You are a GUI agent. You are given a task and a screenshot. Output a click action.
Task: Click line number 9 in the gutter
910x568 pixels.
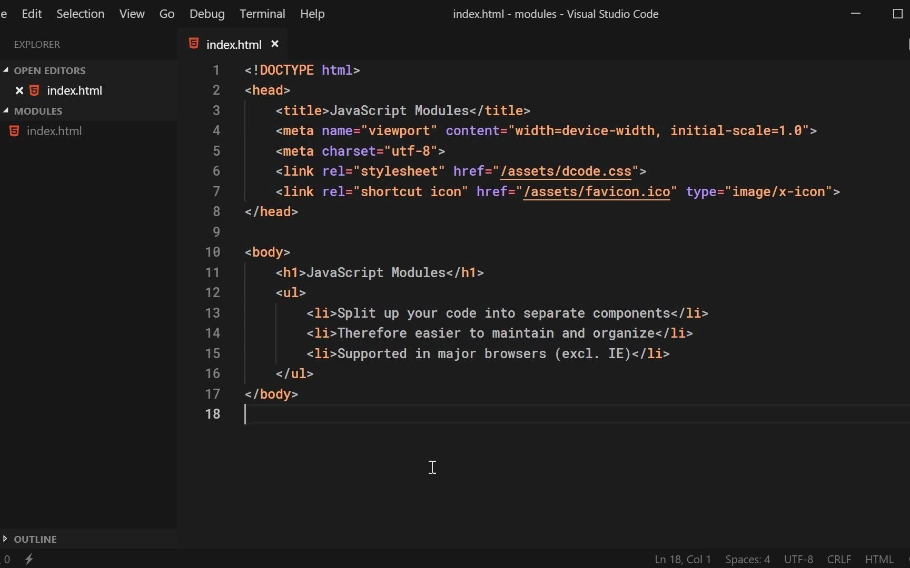tap(216, 232)
